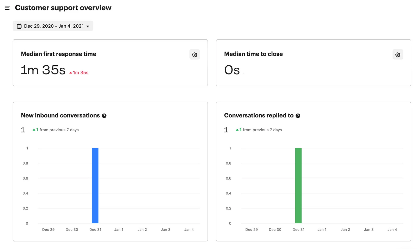The image size is (417, 249).
Task: Click 'from previous 7 days' in inbound card
Action: pos(59,130)
